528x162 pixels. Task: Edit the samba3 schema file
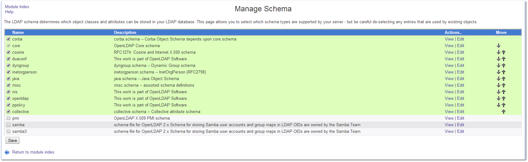click(x=461, y=132)
